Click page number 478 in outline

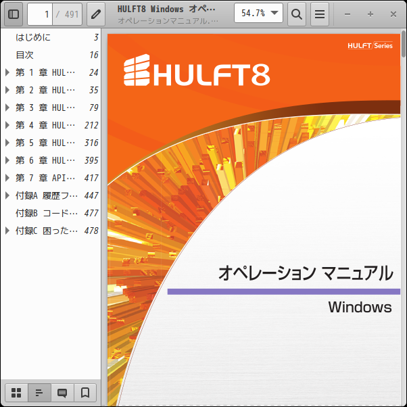pos(91,231)
